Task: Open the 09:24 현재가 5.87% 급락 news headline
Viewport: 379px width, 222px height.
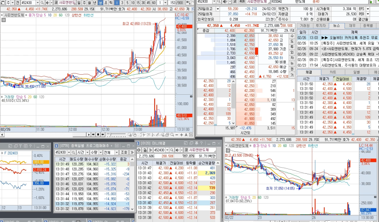Action: pyautogui.click(x=350, y=49)
